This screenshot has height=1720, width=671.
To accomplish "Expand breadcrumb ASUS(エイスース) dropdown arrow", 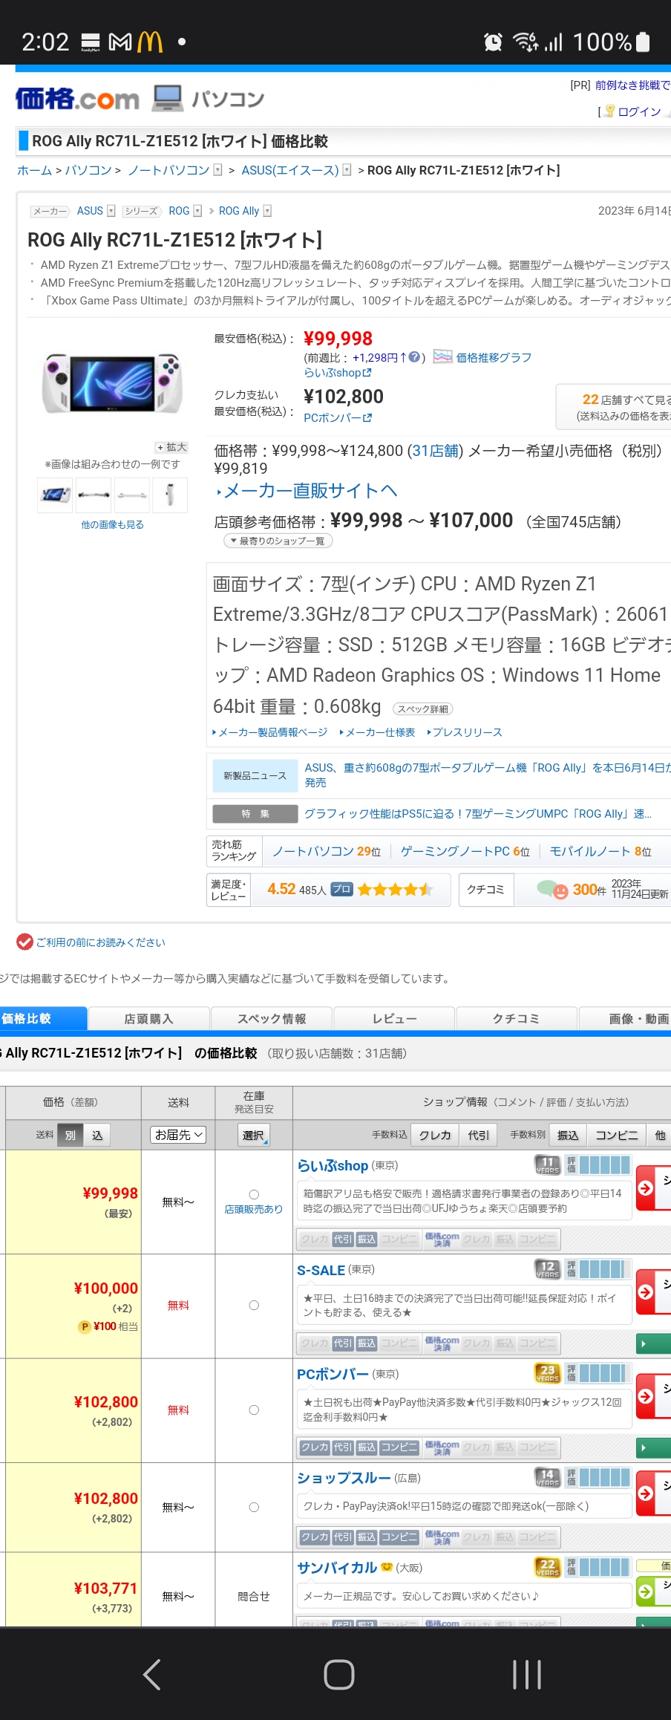I will pyautogui.click(x=347, y=170).
